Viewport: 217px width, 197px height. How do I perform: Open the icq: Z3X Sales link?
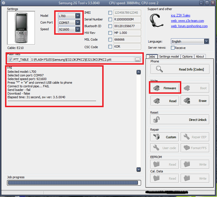point(180,15)
